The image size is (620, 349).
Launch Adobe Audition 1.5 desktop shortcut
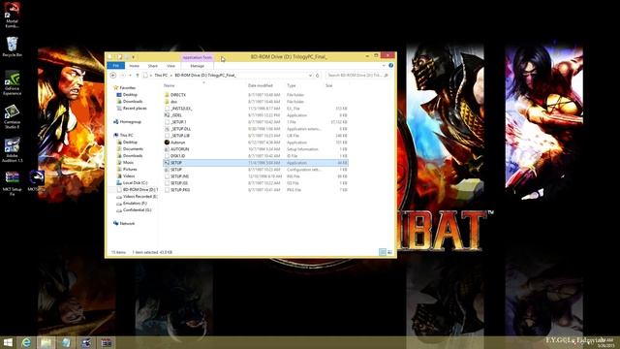12,150
